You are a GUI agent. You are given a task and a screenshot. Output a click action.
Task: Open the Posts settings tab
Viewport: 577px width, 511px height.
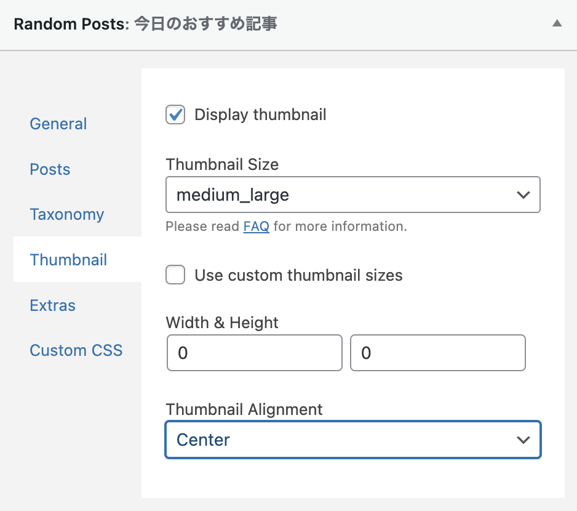tap(50, 169)
